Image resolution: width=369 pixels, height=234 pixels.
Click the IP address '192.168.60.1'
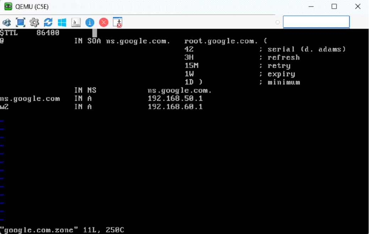175,107
